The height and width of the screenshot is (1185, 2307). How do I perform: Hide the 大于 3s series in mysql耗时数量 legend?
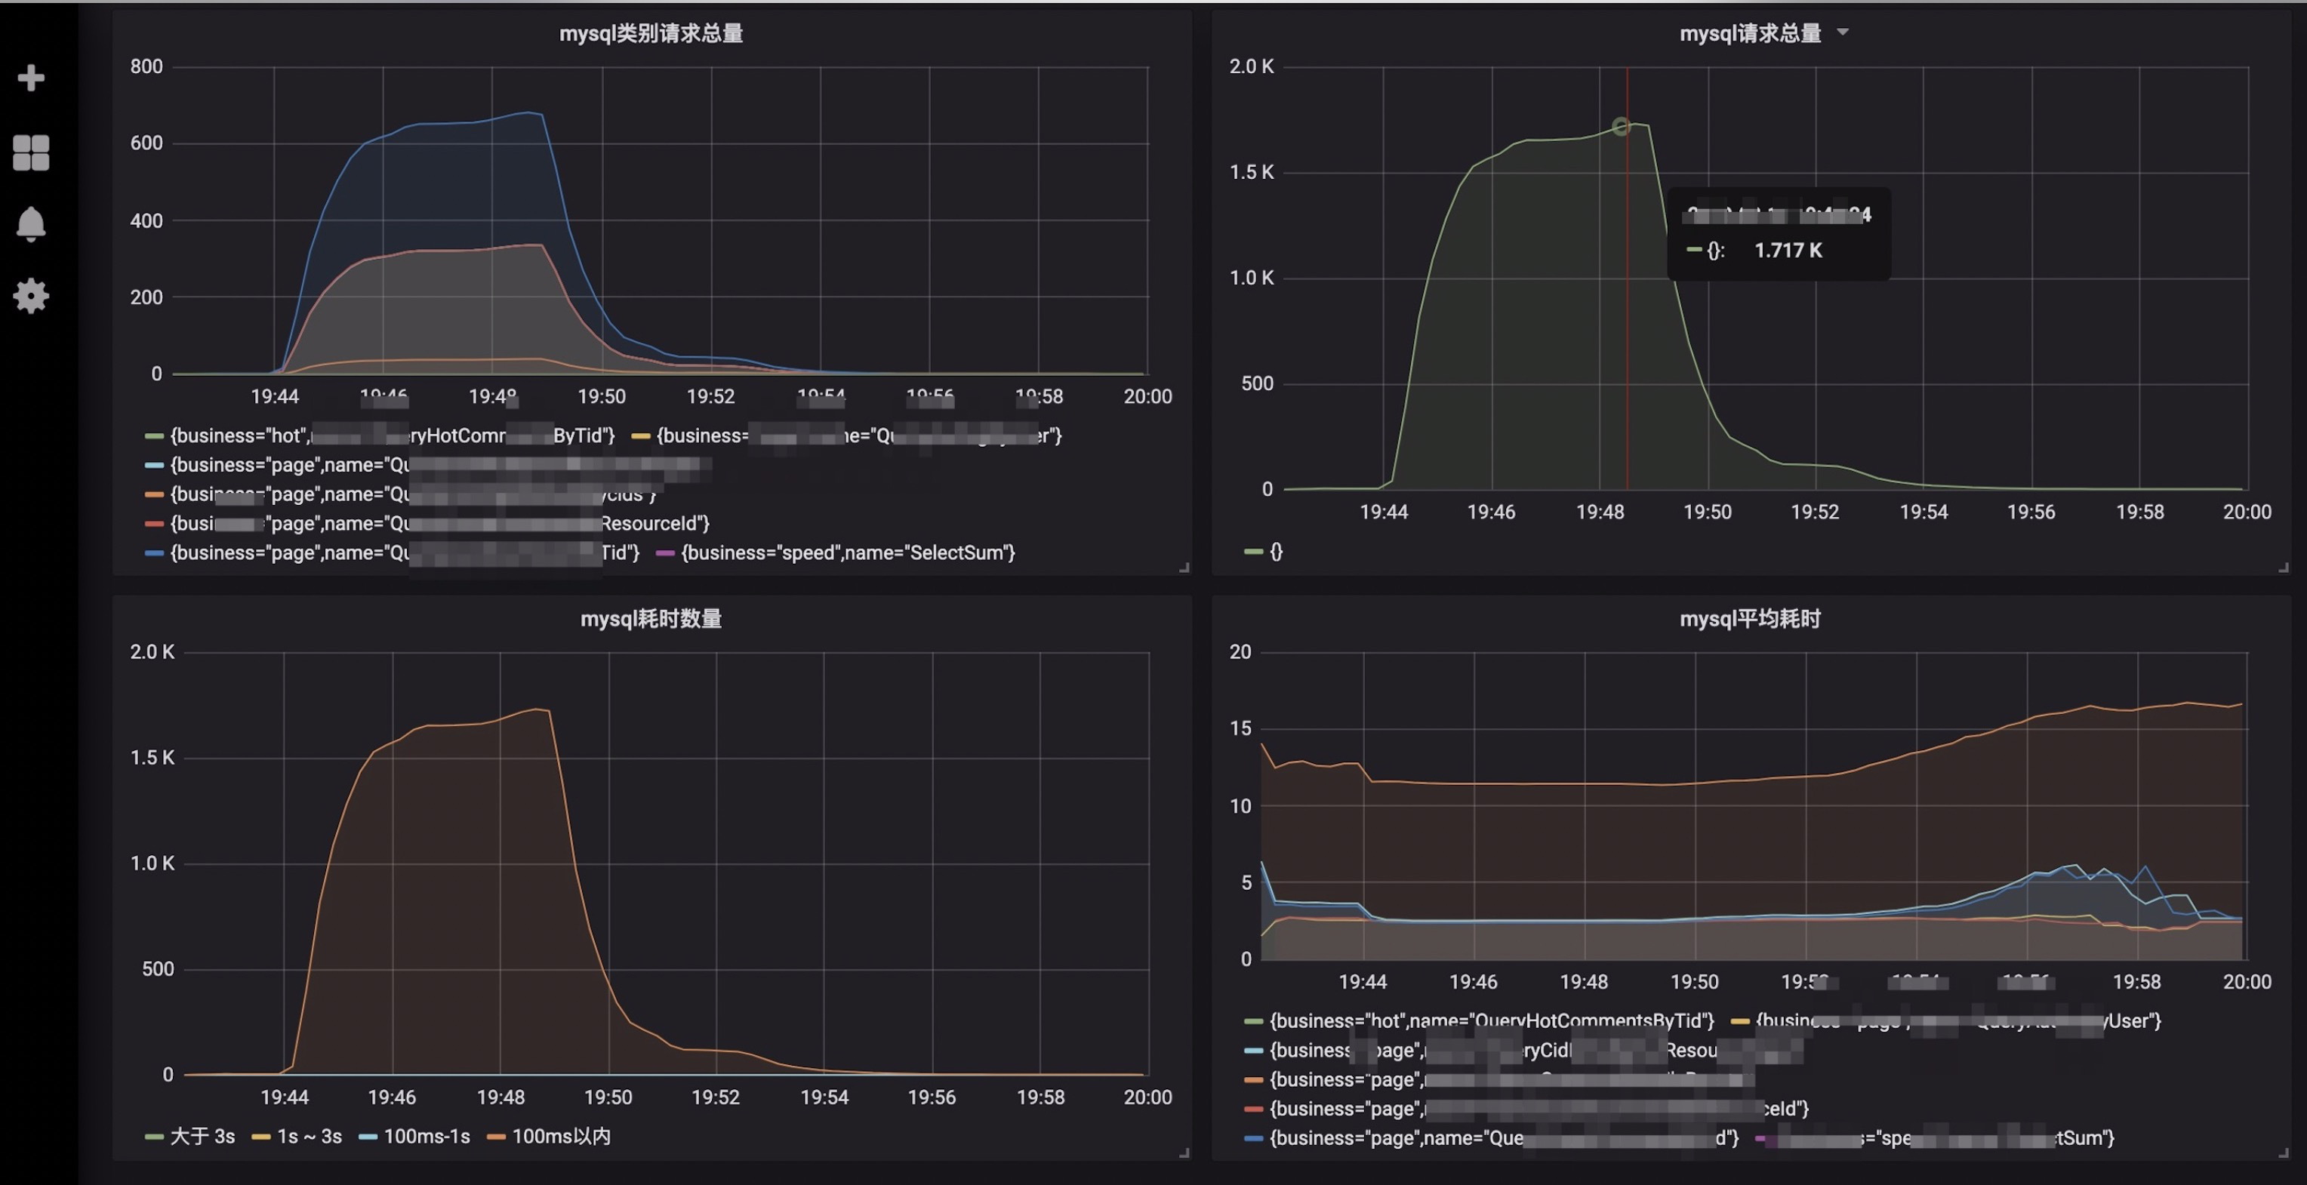[x=202, y=1136]
